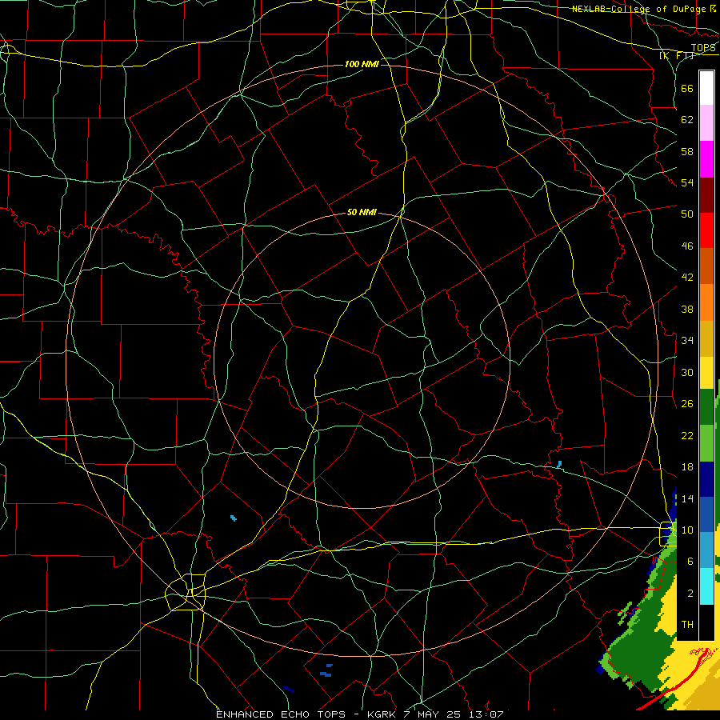Select the magenta color swatch in the legend
Screen dimensions: 720x720
(x=706, y=159)
